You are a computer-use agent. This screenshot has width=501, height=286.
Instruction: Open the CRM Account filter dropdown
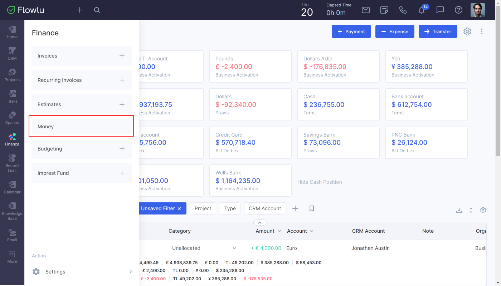click(265, 208)
